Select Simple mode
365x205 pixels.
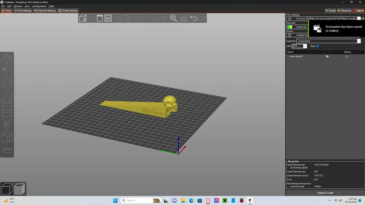coord(331,10)
